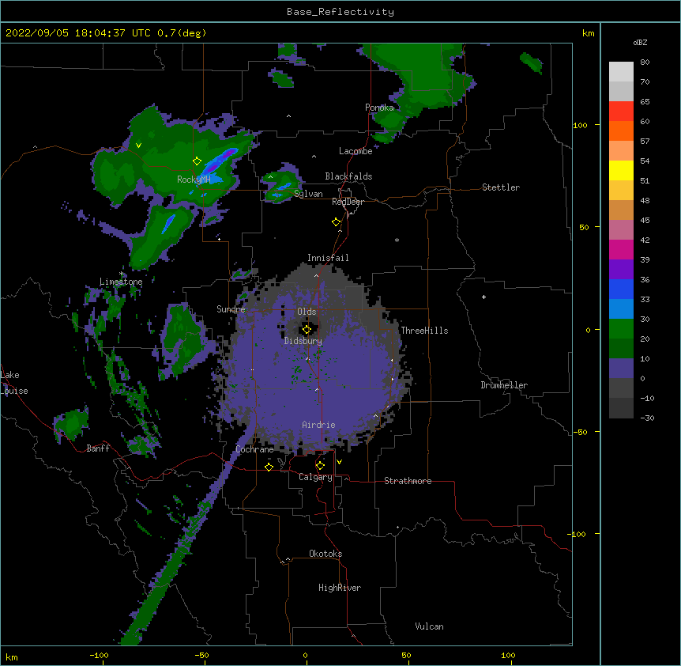Select the legend value -30
The height and width of the screenshot is (666, 681).
pyautogui.click(x=647, y=418)
